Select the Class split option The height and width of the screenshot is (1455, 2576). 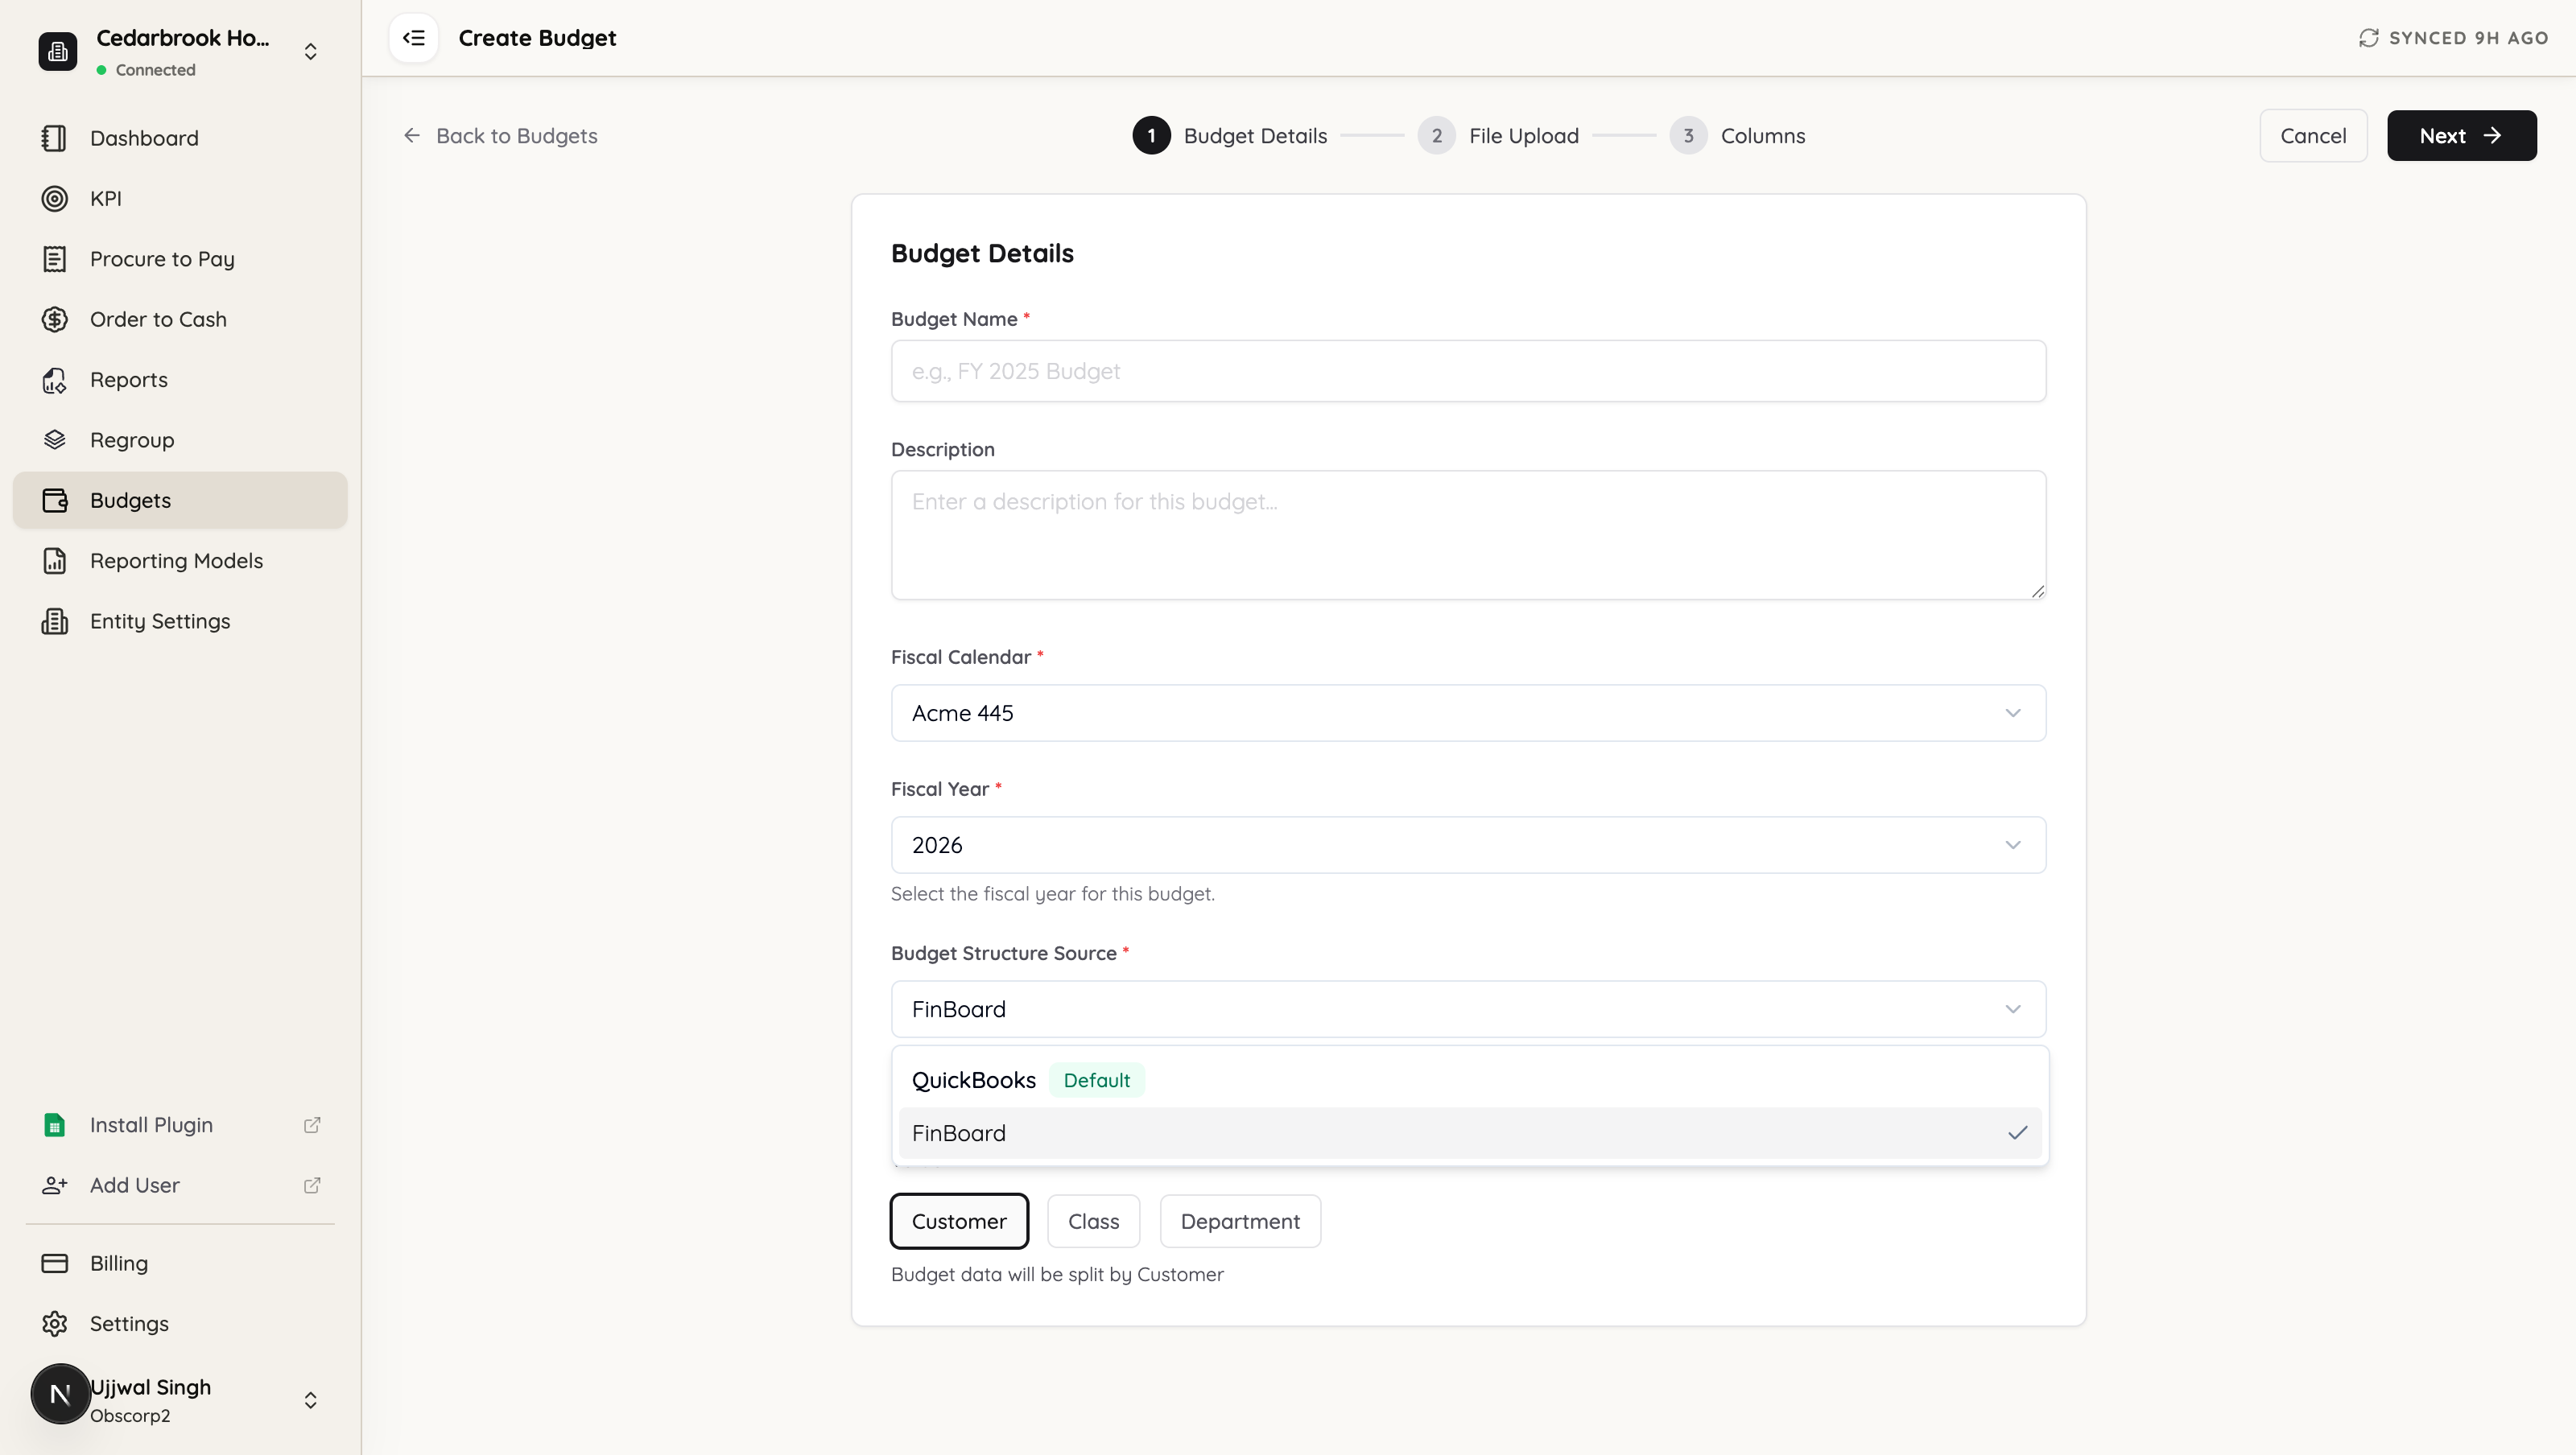point(1093,1221)
